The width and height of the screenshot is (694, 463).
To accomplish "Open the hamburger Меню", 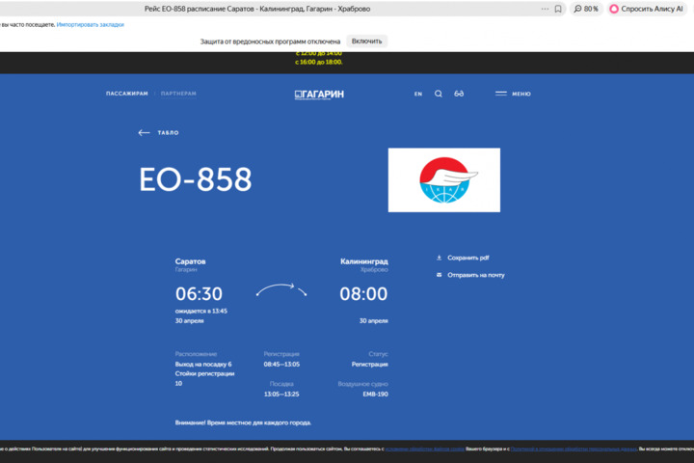I will coord(513,94).
